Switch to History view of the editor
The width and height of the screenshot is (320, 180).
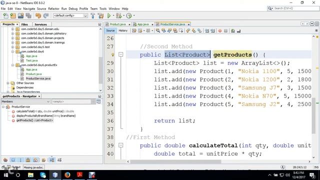coord(123,30)
